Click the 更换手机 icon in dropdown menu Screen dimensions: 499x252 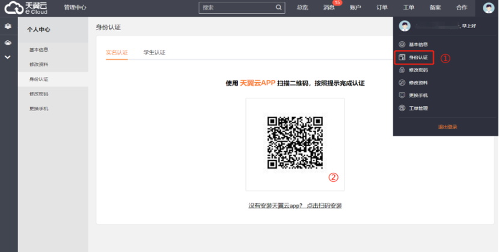click(x=402, y=95)
